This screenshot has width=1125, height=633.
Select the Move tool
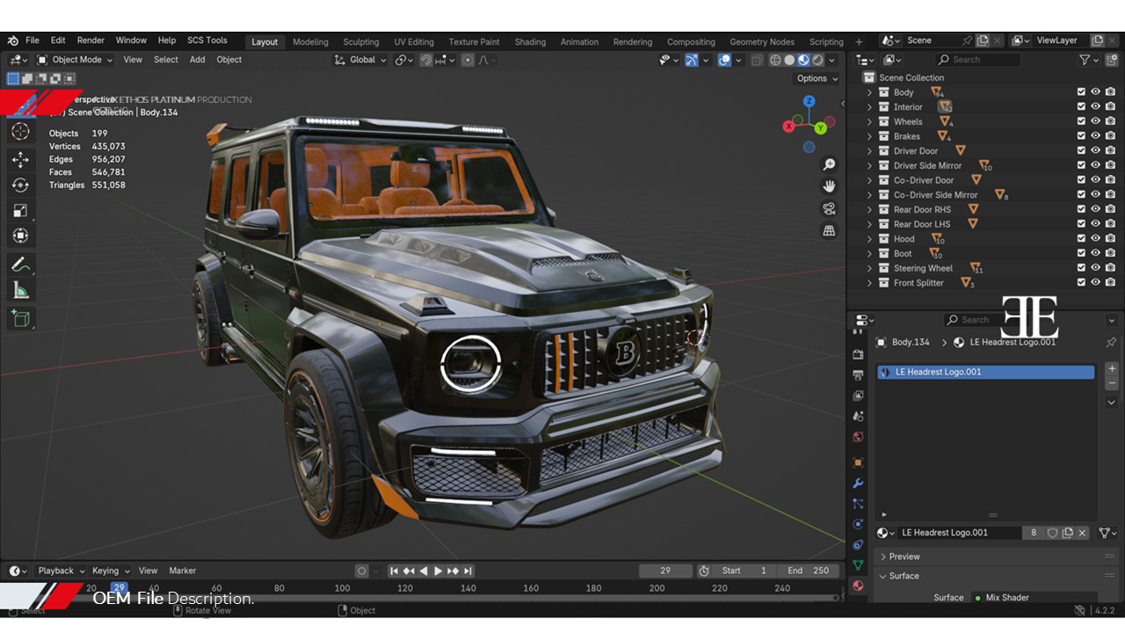tap(20, 159)
